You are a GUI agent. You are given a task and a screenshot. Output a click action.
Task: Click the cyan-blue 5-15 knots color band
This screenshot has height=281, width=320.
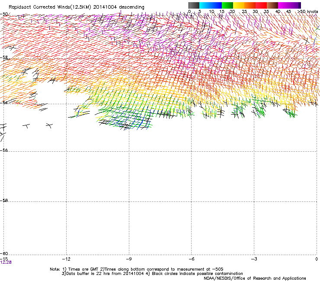[211, 5]
